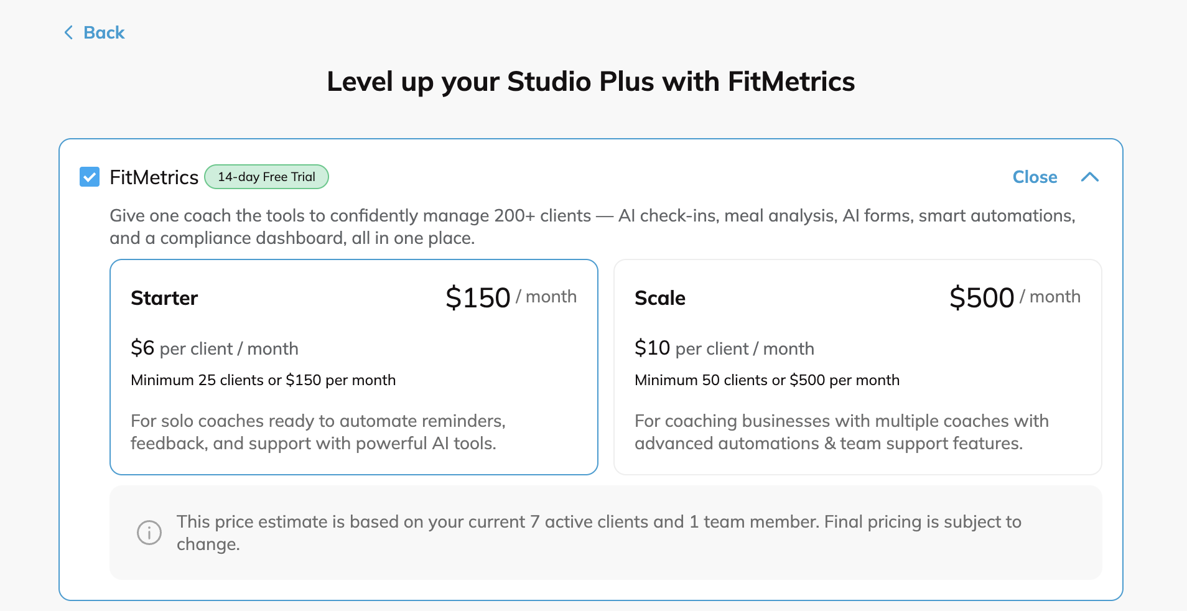Viewport: 1187px width, 611px height.
Task: Click Minimum 50 clients text in Scale
Action: [x=767, y=380]
